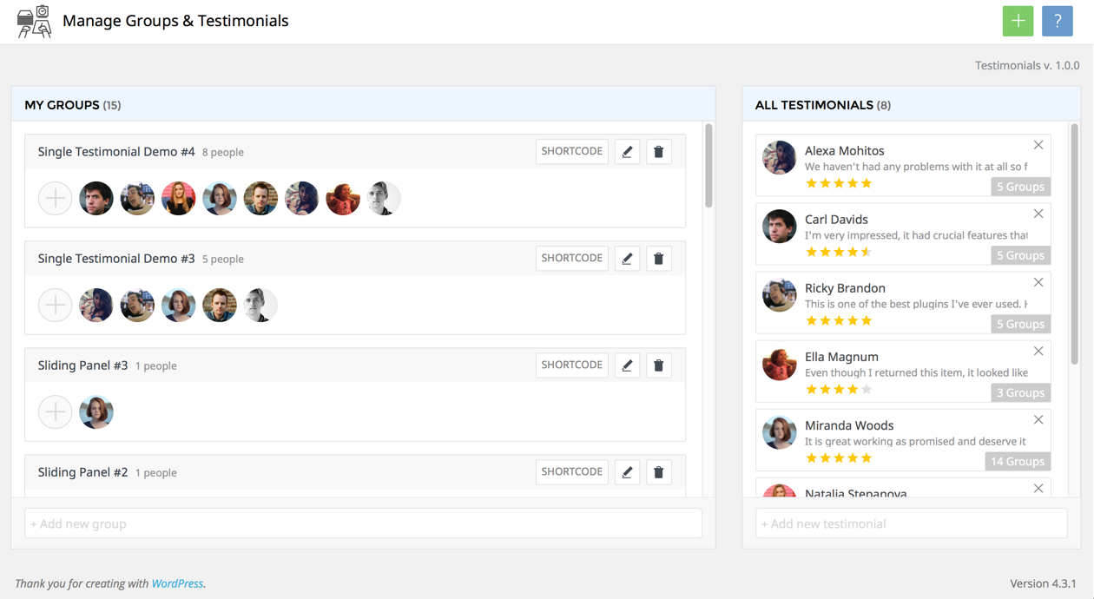Image resolution: width=1094 pixels, height=599 pixels.
Task: Click Ricky Brandon's 5 Groups badge
Action: tap(1020, 324)
